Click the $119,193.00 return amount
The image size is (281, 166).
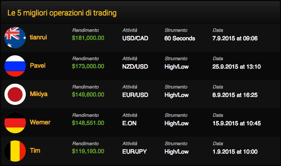(x=88, y=151)
